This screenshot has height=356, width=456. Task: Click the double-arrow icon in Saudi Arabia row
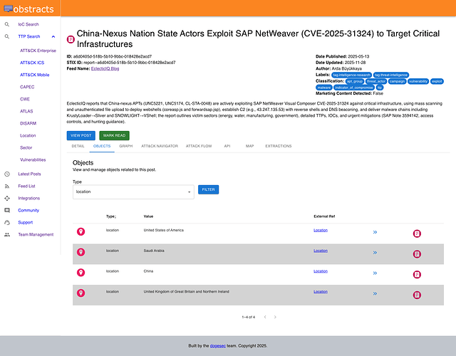(x=375, y=252)
